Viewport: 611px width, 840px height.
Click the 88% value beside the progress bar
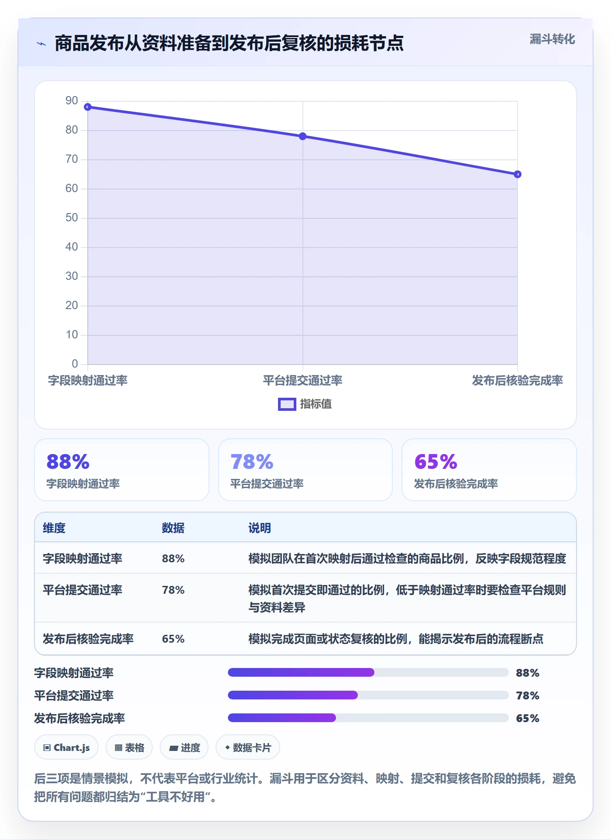[x=528, y=673]
